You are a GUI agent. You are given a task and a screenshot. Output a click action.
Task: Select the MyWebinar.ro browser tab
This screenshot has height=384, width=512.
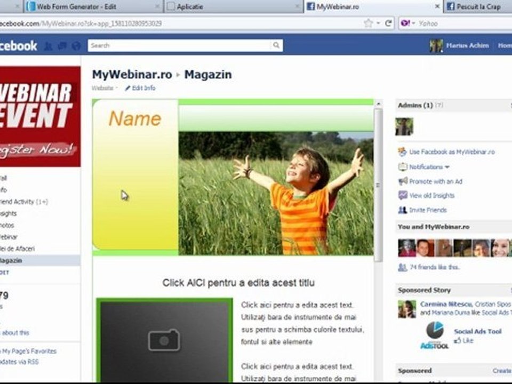372,6
